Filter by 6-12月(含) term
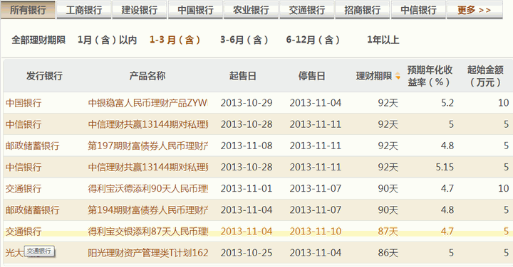The image size is (513, 267). tap(313, 40)
